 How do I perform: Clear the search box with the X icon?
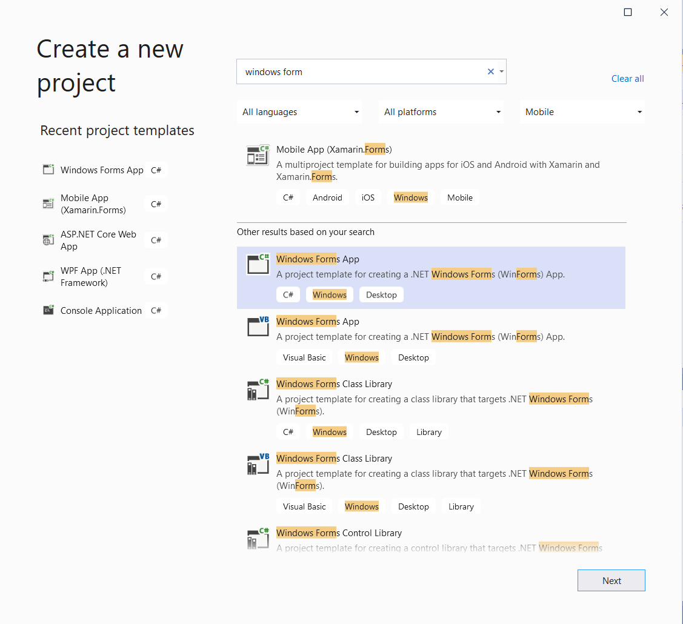[x=490, y=71]
